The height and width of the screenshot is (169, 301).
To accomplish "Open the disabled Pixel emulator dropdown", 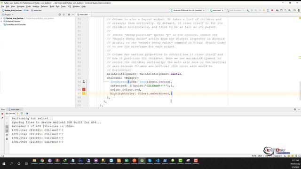I will coord(235,10).
